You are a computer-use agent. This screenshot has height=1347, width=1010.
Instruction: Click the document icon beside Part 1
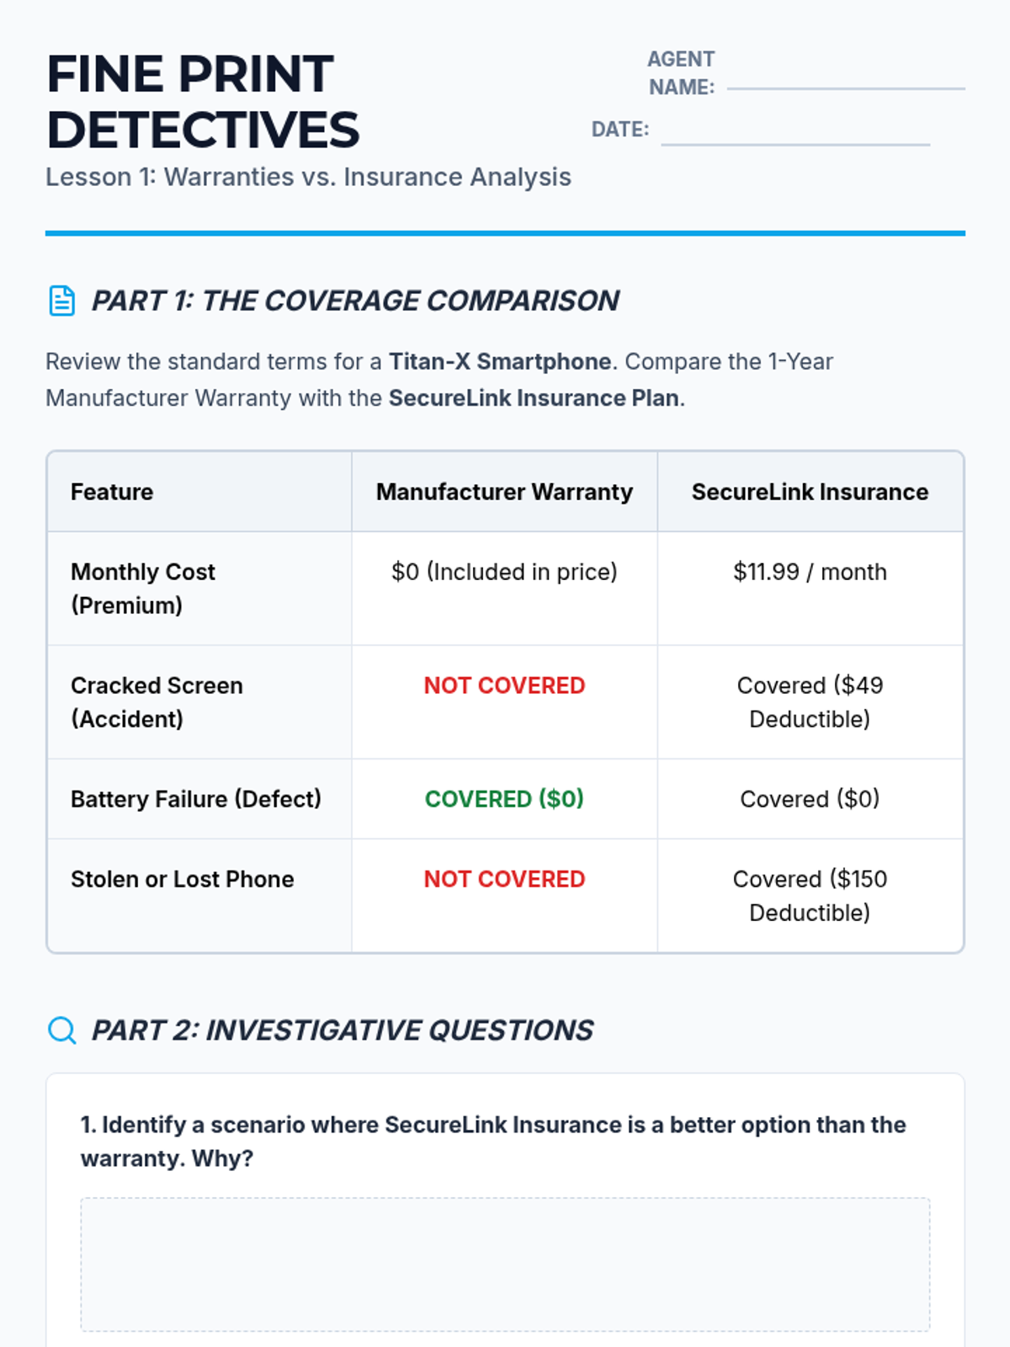pos(61,301)
